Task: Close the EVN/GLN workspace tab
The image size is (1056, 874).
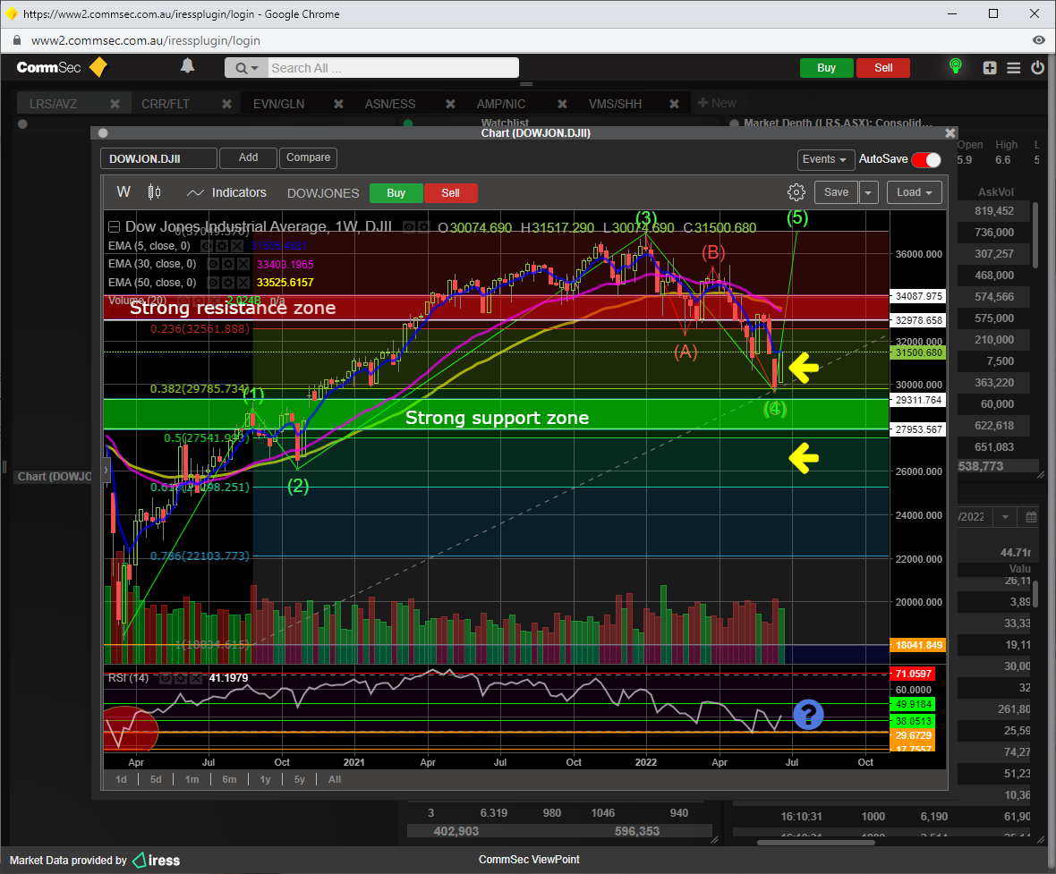Action: click(339, 104)
